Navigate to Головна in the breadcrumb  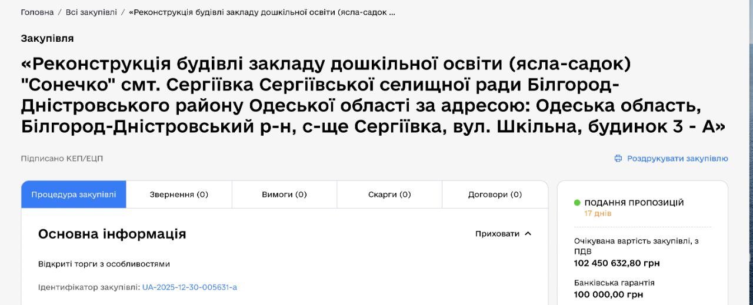pos(37,12)
